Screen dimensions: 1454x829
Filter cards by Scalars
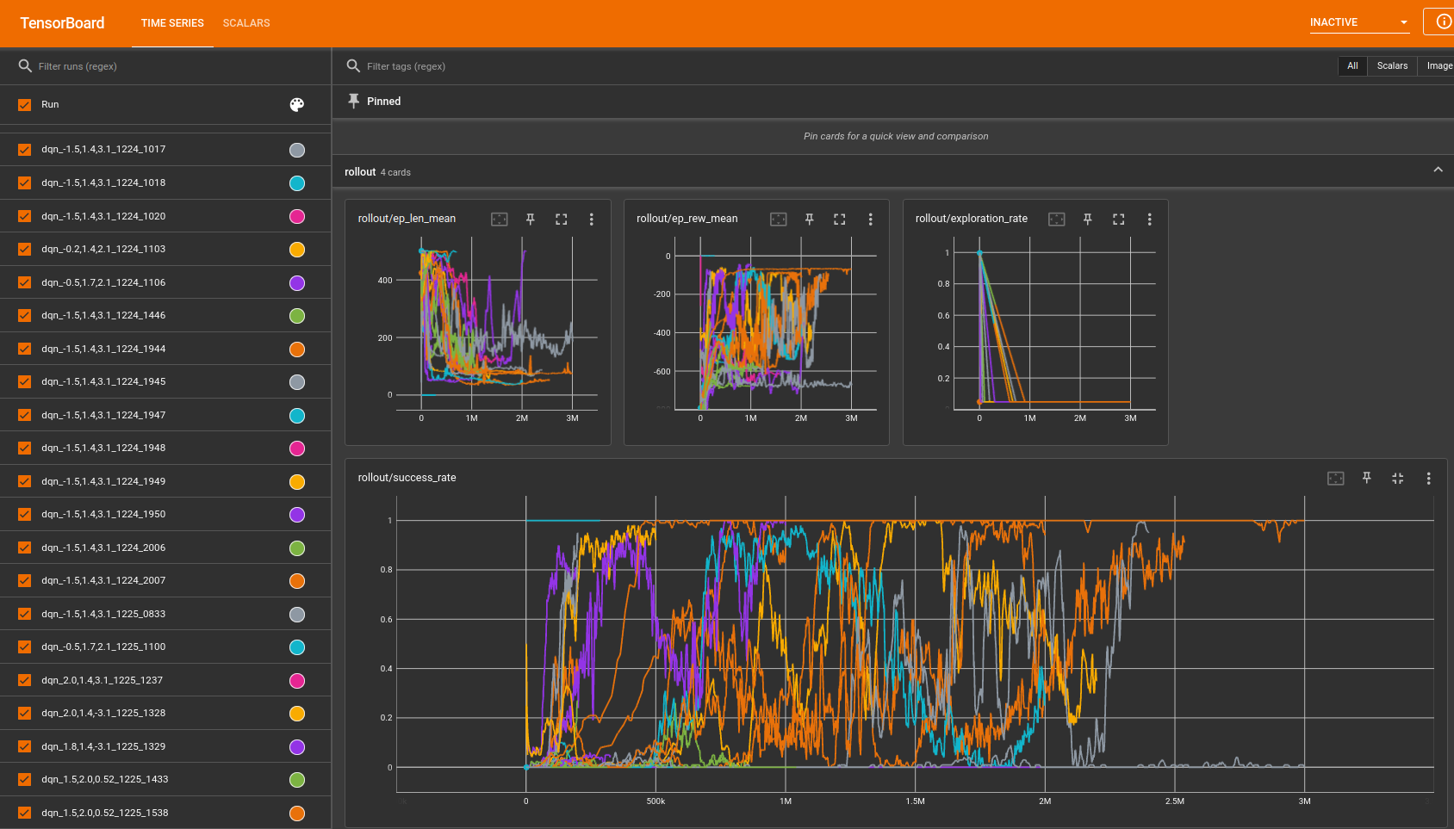[1392, 66]
